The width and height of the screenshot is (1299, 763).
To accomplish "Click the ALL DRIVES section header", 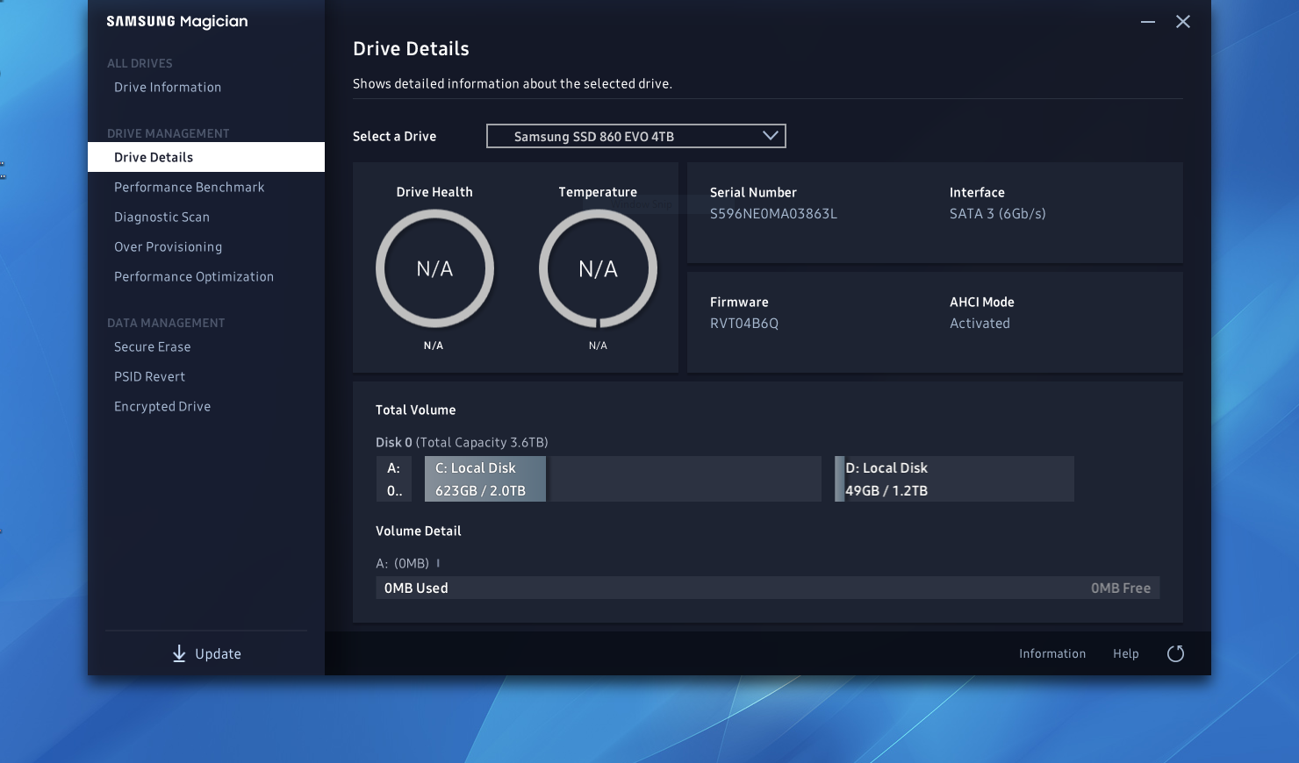I will pos(140,63).
